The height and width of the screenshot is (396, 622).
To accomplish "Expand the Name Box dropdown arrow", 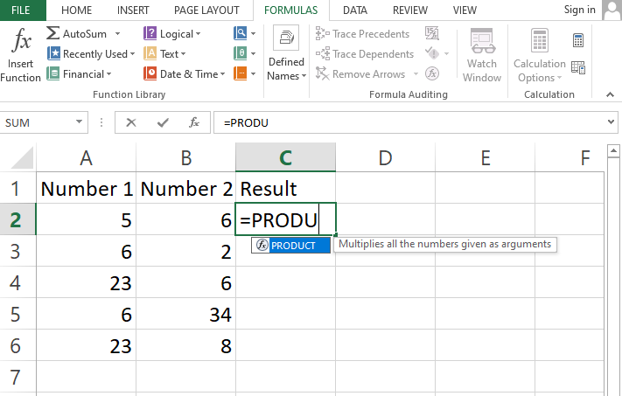I will pos(80,123).
